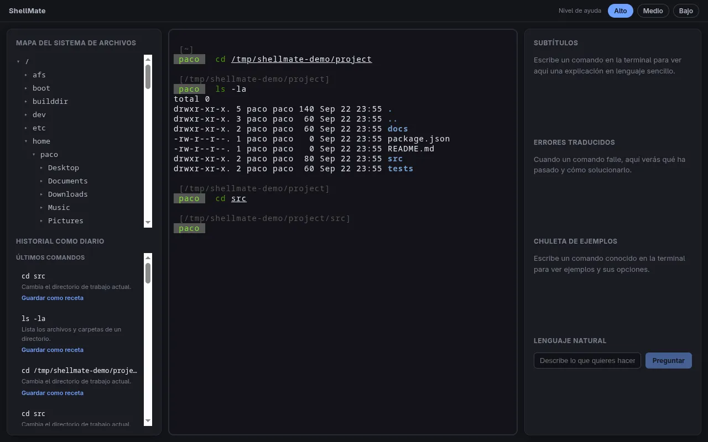Click tests directory in terminal listing
This screenshot has width=708, height=442.
coord(400,169)
